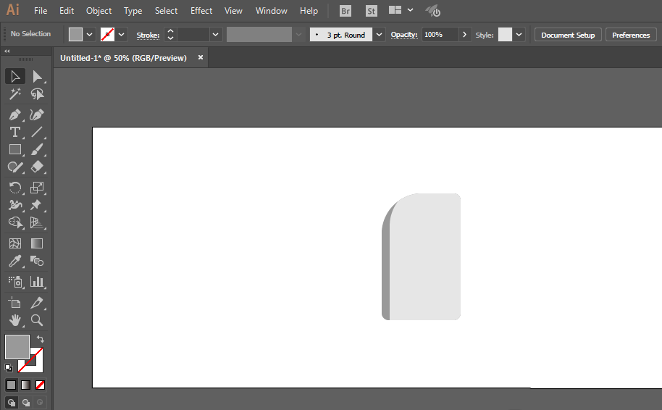Viewport: 662px width, 410px height.
Task: Open the Effect menu
Action: pos(201,11)
